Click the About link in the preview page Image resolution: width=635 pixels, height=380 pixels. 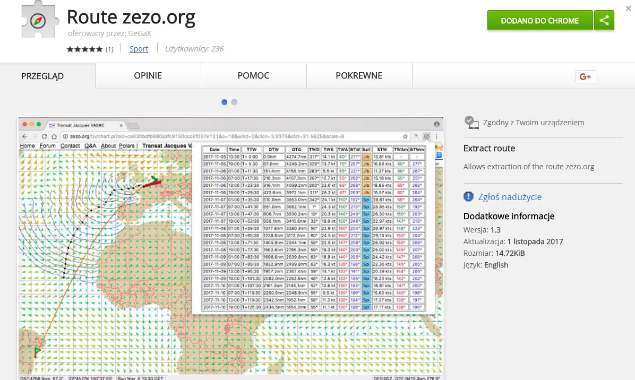pyautogui.click(x=108, y=146)
